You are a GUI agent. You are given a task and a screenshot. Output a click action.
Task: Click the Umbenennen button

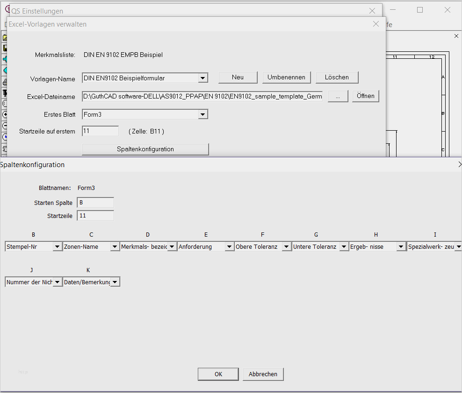286,77
